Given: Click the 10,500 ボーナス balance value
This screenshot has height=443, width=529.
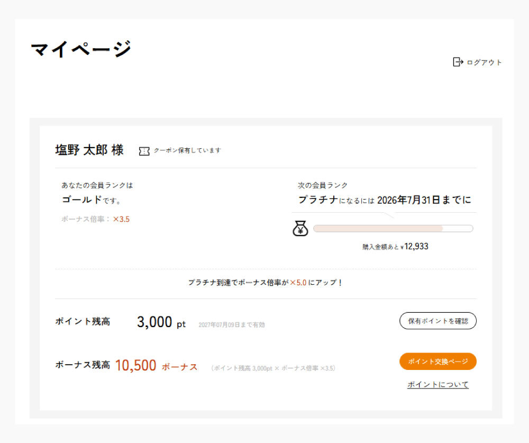Looking at the screenshot, I should 156,366.
